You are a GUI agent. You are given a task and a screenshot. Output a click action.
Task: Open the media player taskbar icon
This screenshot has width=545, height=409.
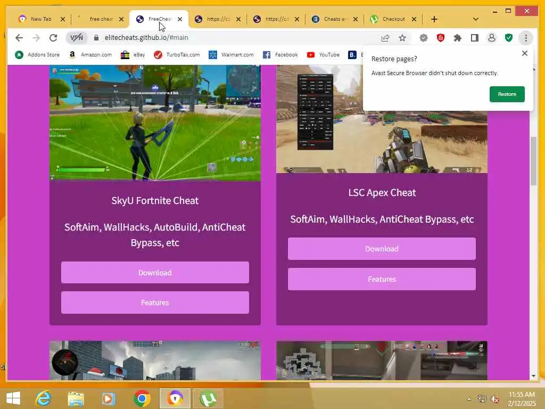(x=109, y=398)
